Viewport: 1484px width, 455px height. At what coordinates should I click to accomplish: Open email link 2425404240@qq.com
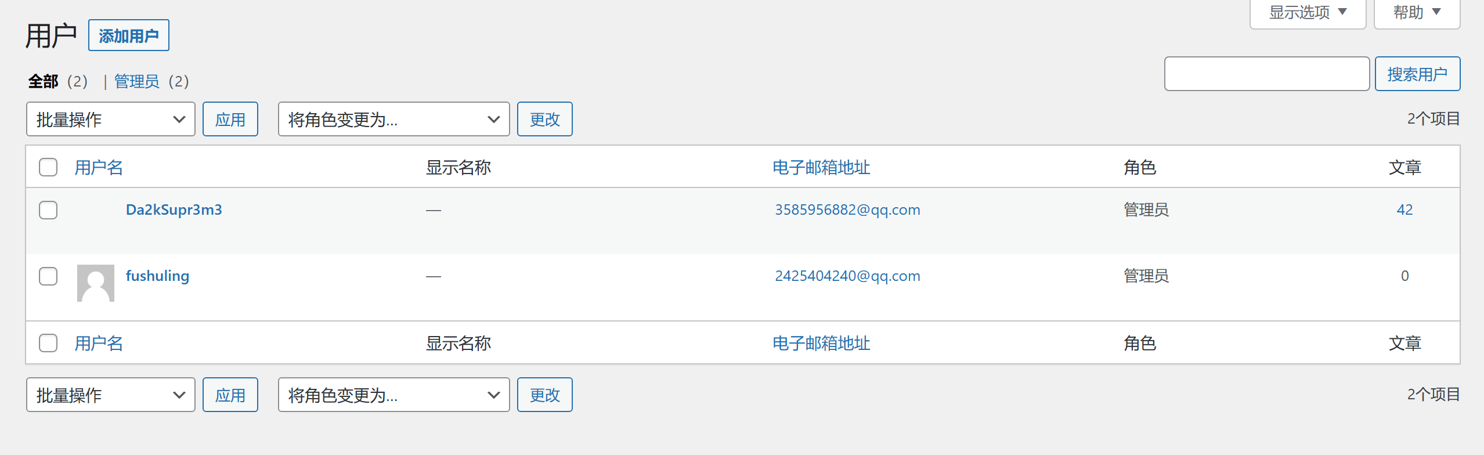(x=847, y=276)
